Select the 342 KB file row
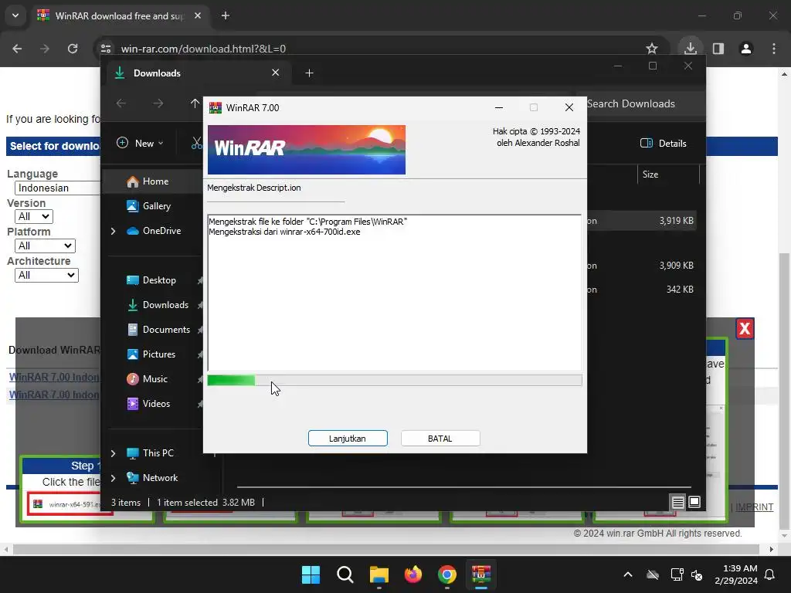The height and width of the screenshot is (593, 791). pyautogui.click(x=642, y=290)
